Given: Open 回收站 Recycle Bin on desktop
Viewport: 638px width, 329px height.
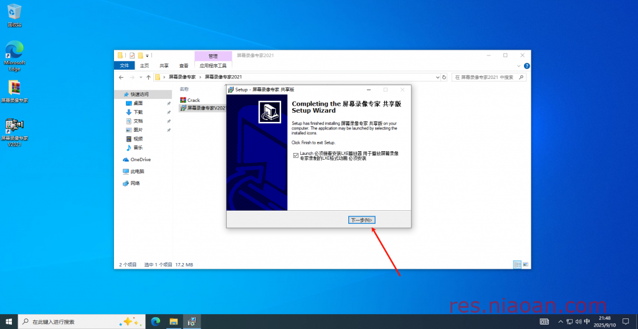Looking at the screenshot, I should [15, 16].
